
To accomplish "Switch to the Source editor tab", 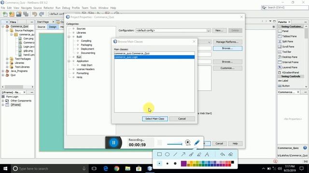I will click(42, 27).
